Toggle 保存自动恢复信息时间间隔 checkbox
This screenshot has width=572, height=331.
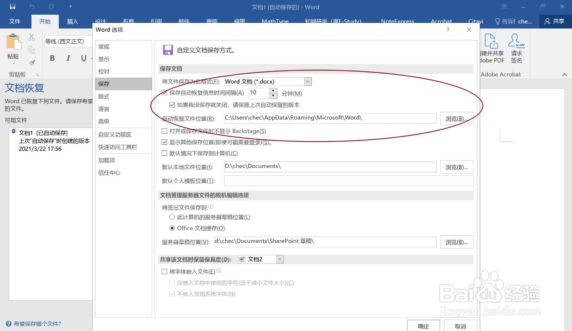164,93
